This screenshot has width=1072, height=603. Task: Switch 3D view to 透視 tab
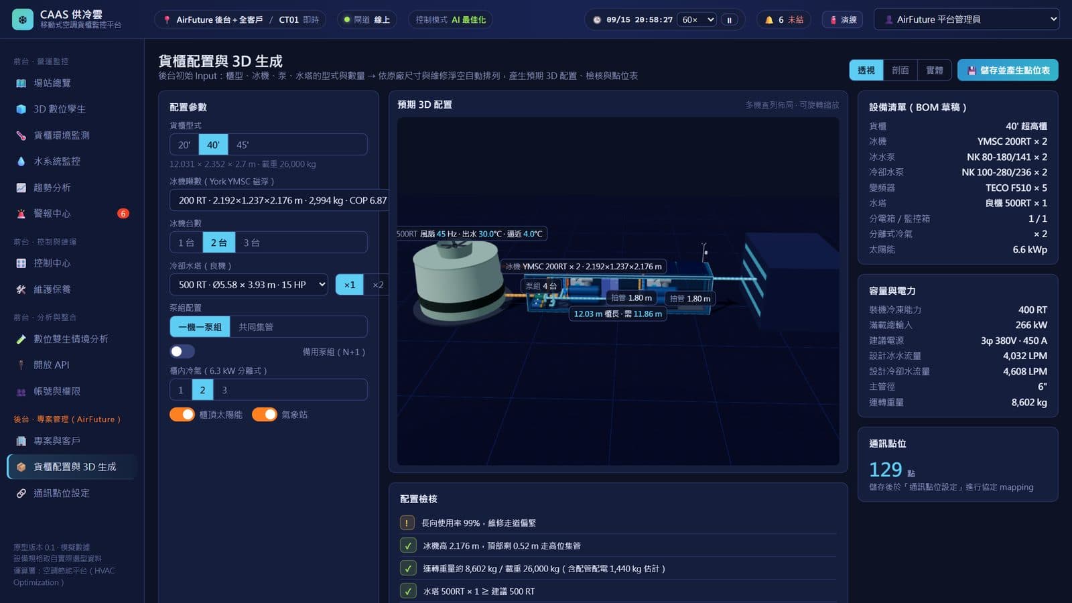pos(866,70)
